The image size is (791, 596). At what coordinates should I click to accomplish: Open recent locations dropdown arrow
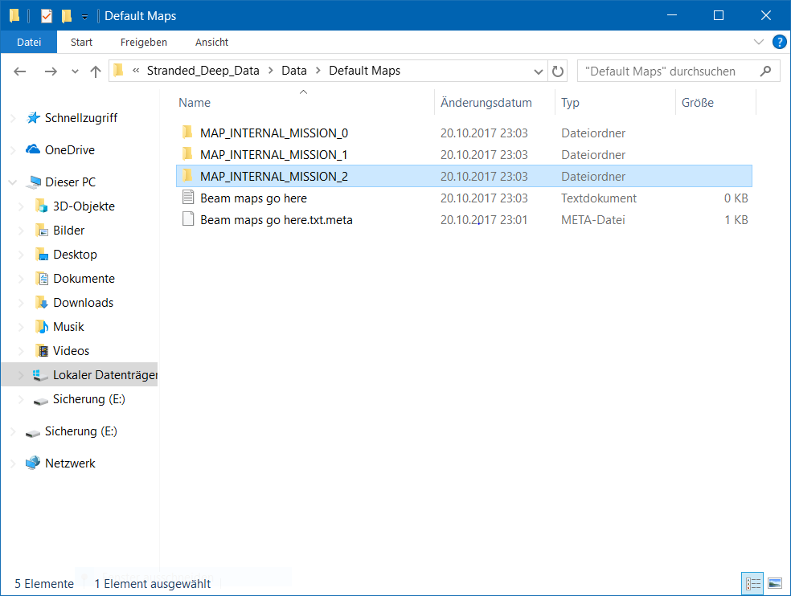[76, 71]
